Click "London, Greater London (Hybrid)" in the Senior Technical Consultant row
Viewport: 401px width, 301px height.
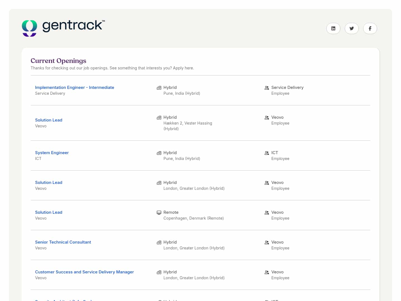194,248
